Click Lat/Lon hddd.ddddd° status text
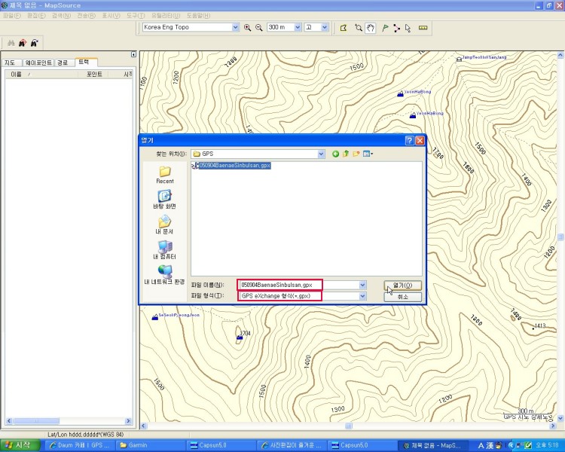The image size is (565, 452). pyautogui.click(x=86, y=435)
